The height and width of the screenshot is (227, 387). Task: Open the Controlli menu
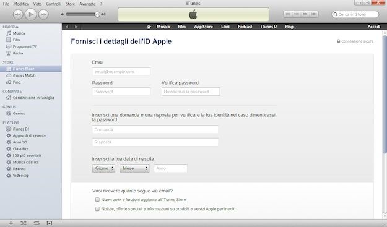coord(53,4)
